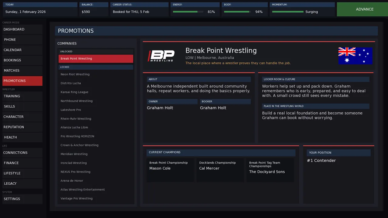The image size is (388, 218).
Task: Click the Australian flag image
Action: 355,56
